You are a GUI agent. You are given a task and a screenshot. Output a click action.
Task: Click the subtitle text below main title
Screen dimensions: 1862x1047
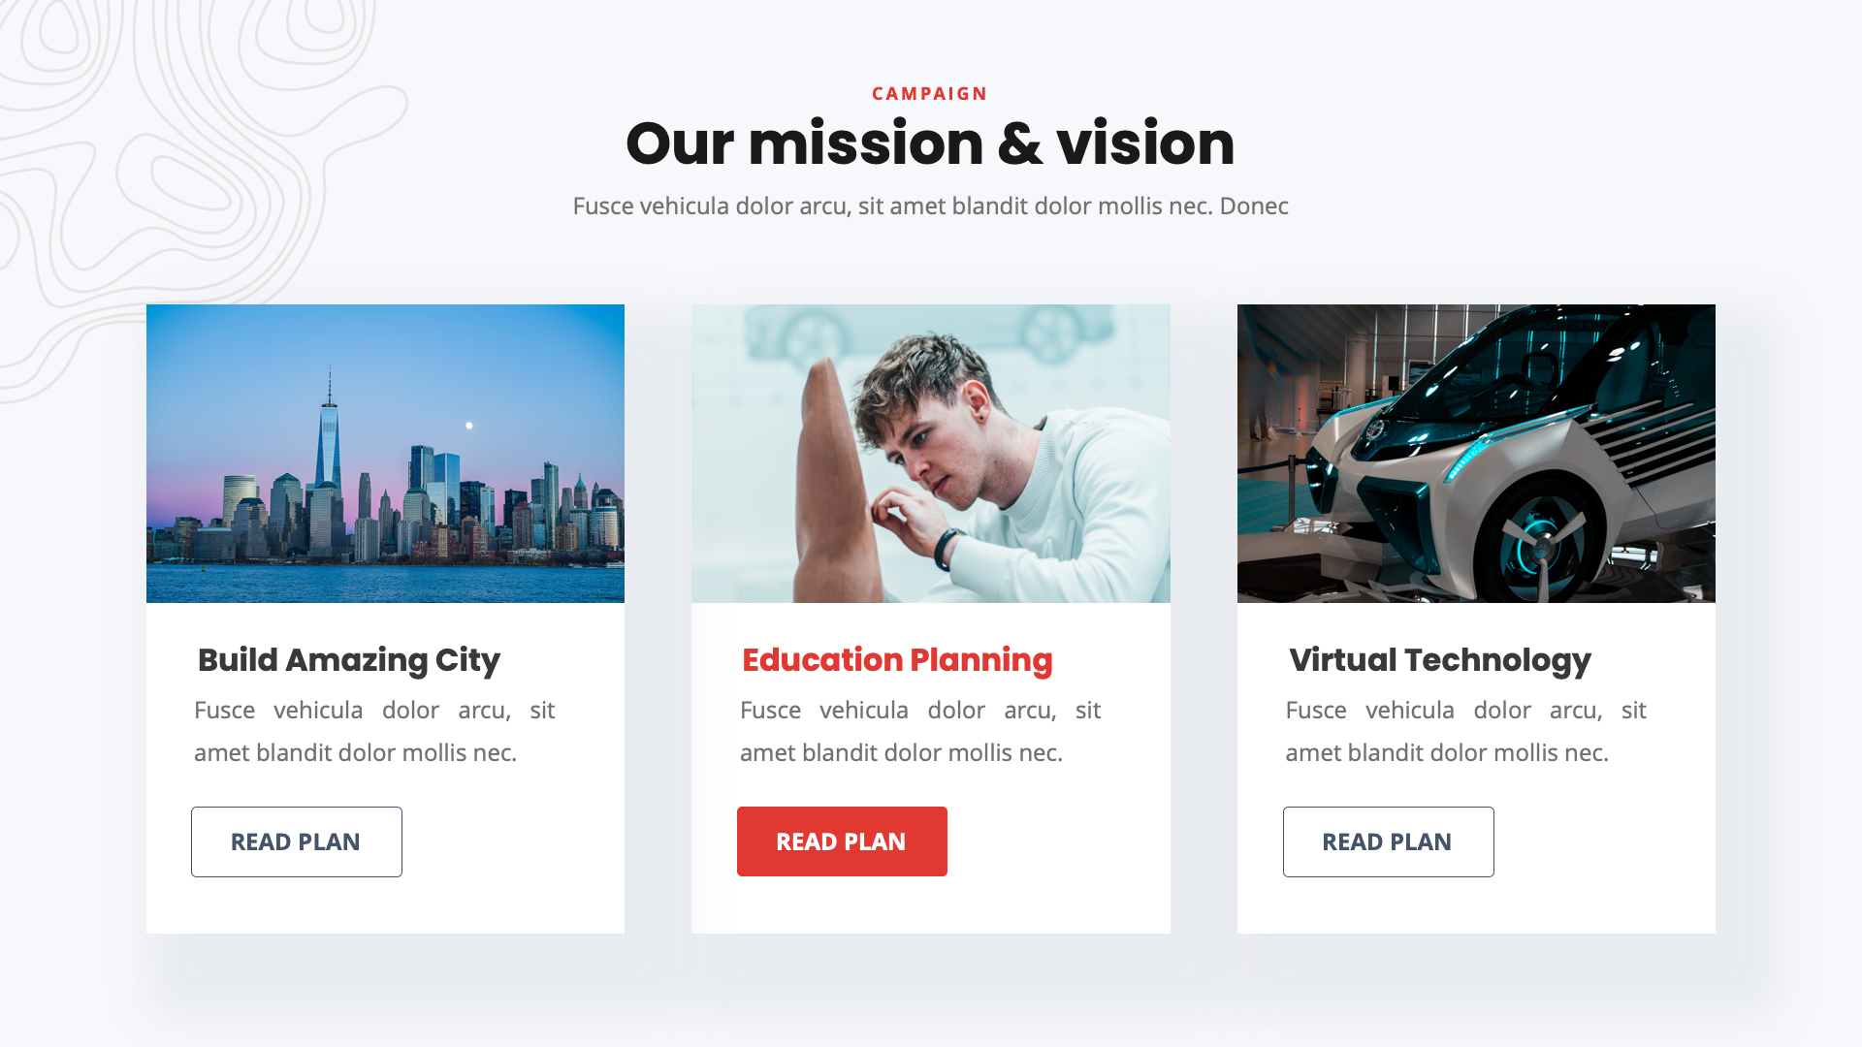pyautogui.click(x=930, y=206)
